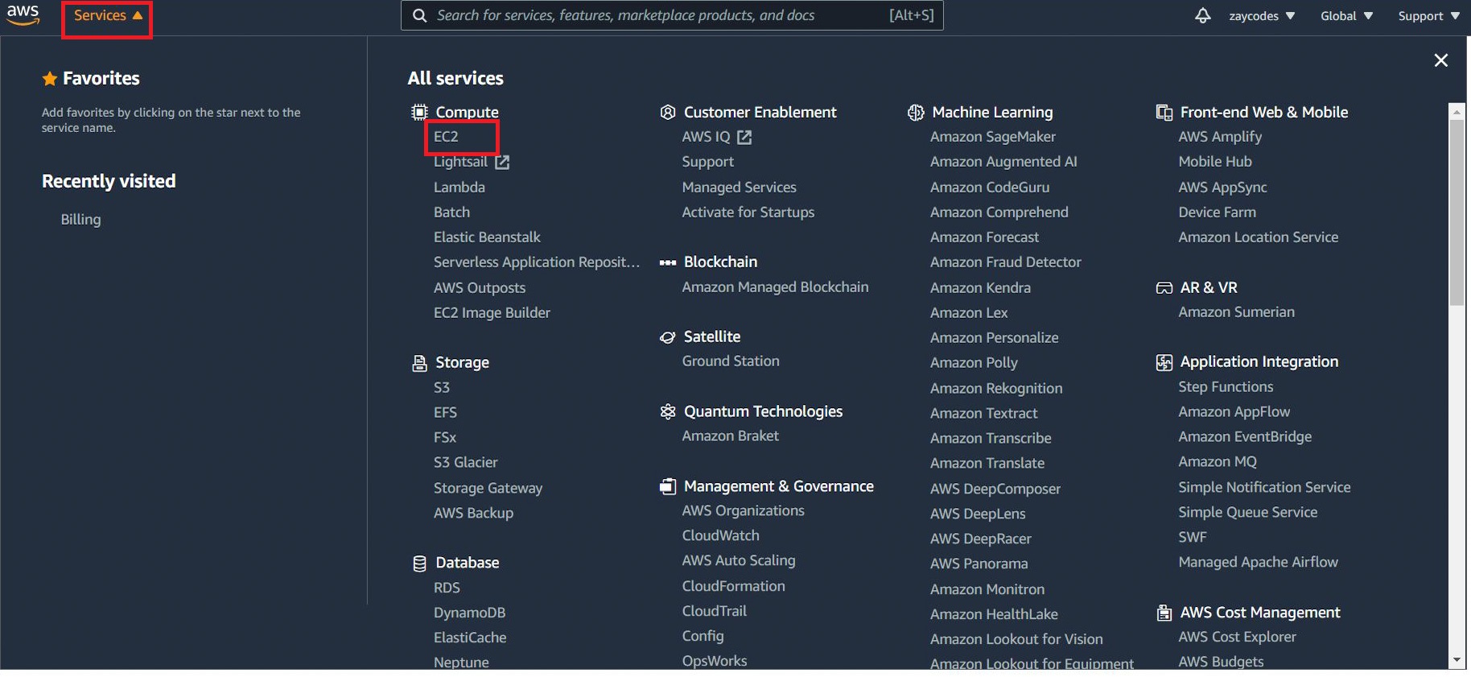The height and width of the screenshot is (677, 1471).
Task: Close the services panel with X
Action: click(1440, 60)
